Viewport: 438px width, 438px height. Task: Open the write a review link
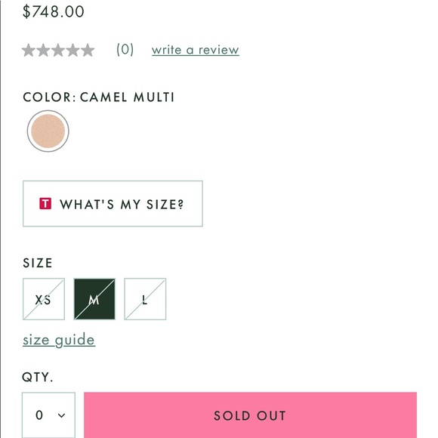coord(196,50)
